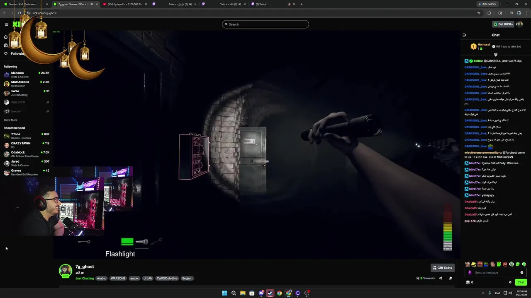The width and height of the screenshot is (531, 298).
Task: Open Windows Start menu
Action: [x=224, y=293]
